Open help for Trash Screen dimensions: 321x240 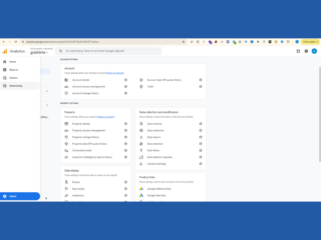tap(201, 86)
